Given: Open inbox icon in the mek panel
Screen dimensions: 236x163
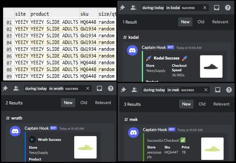Looking at the screenshot, I should tap(218, 90).
